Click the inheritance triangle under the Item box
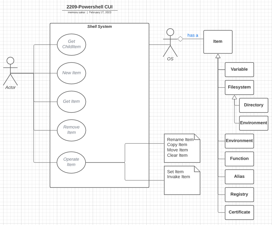 pyautogui.click(x=218, y=56)
